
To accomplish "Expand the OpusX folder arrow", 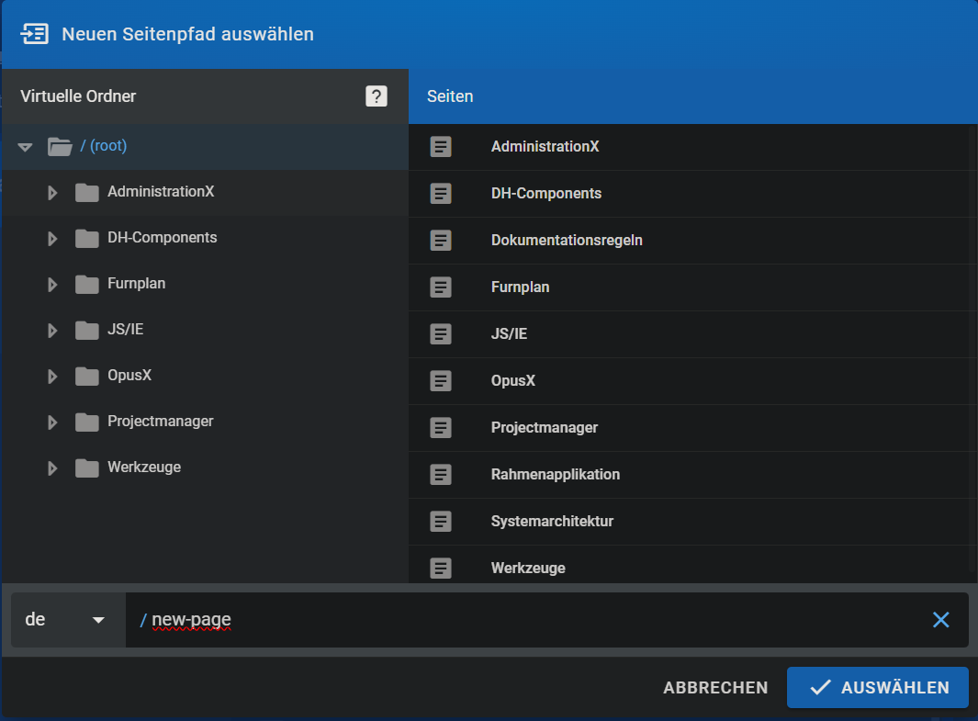I will tap(52, 376).
